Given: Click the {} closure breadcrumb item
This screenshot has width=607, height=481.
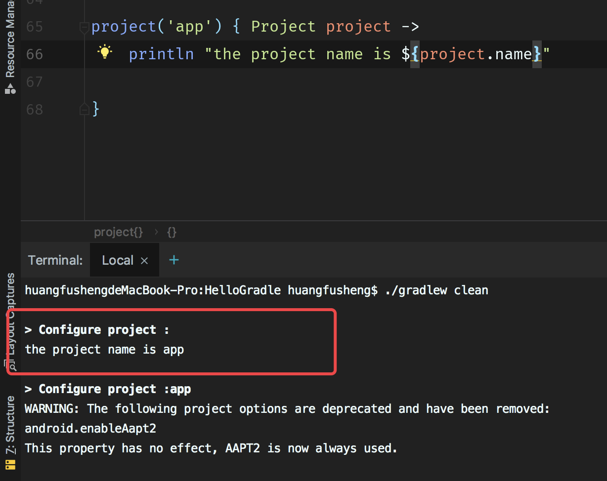Looking at the screenshot, I should click(x=172, y=232).
